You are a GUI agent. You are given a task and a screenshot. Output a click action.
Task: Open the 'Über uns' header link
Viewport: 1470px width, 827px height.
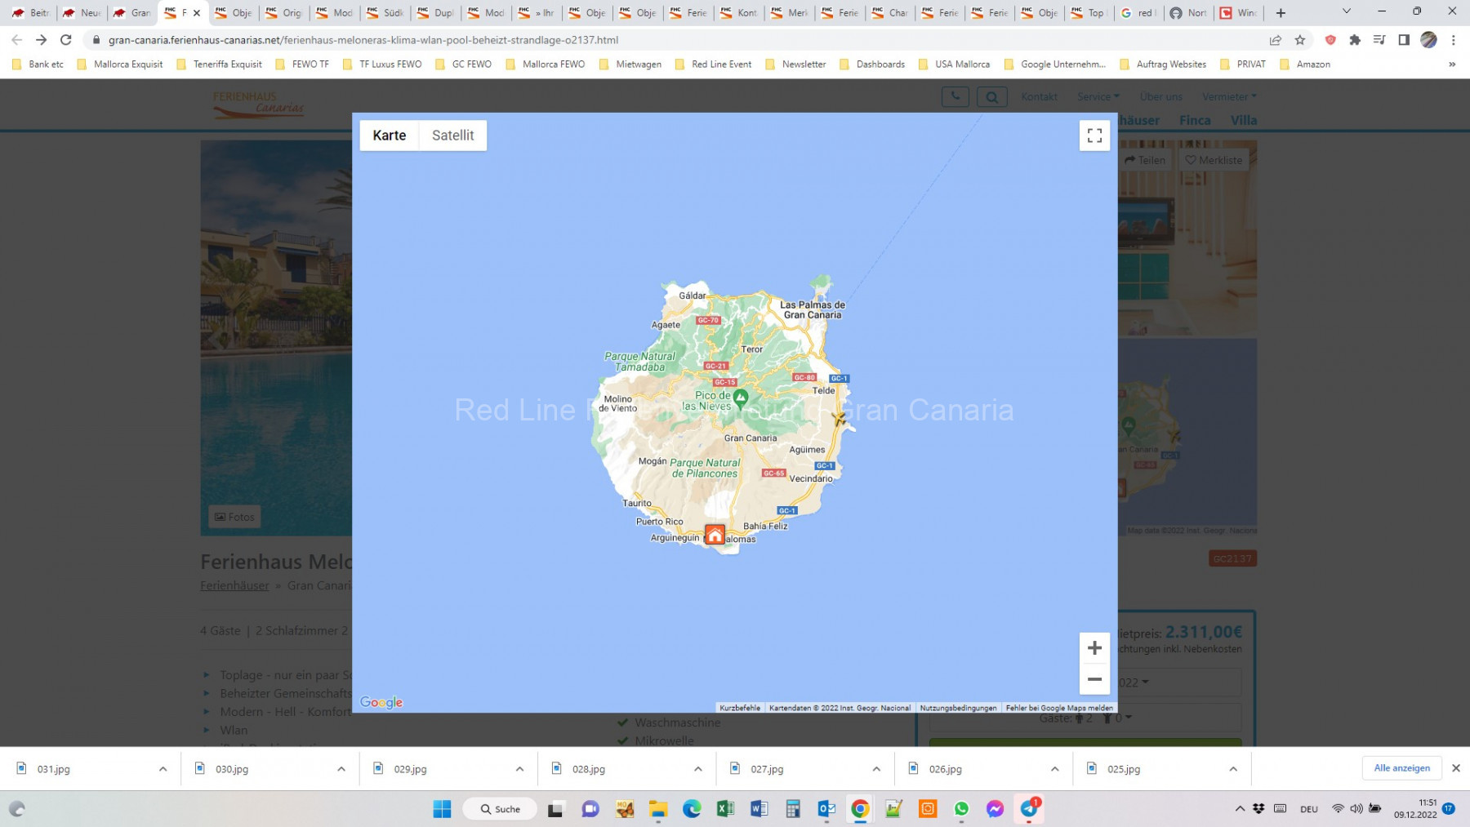click(1160, 96)
